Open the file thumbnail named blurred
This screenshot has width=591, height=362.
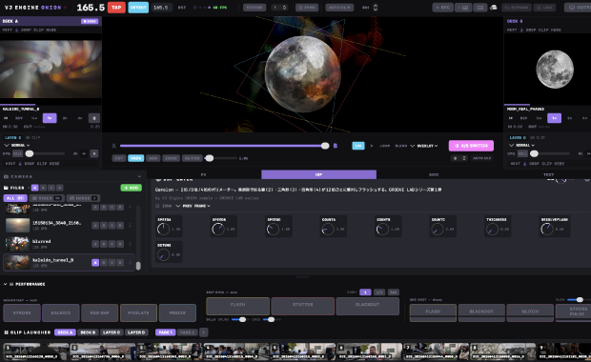click(17, 243)
